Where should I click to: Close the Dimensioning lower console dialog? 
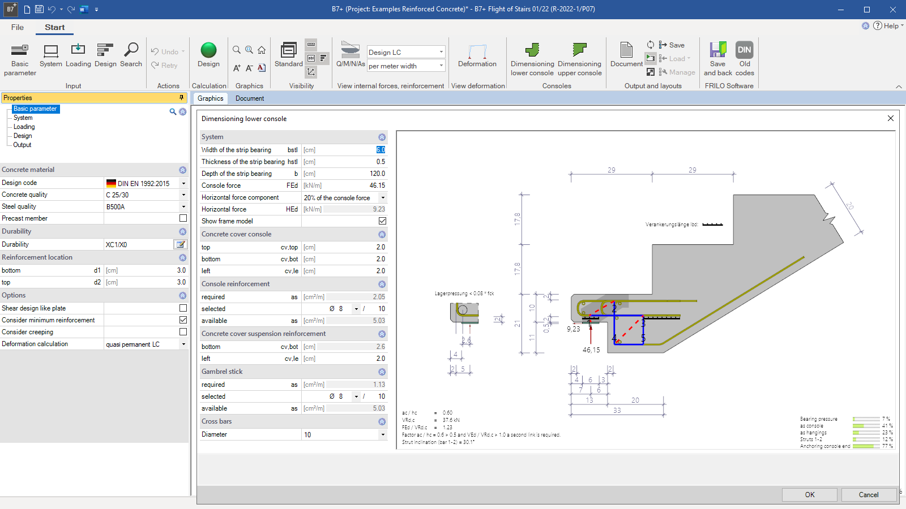click(x=891, y=118)
